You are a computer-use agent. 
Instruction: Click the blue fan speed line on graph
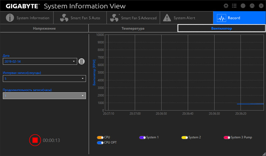250,104
